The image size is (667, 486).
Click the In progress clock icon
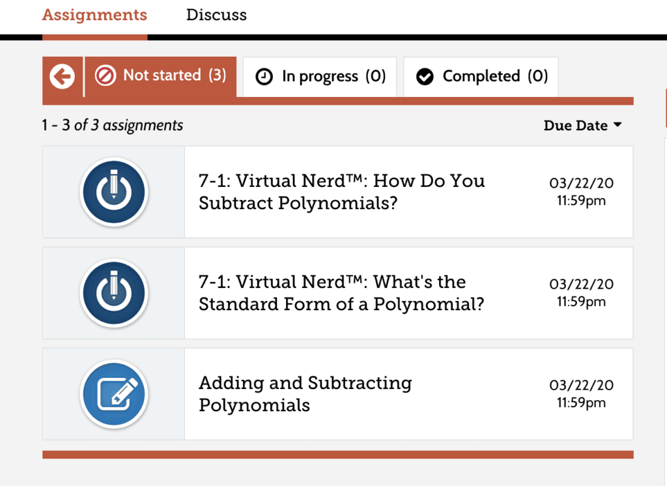[x=264, y=77]
